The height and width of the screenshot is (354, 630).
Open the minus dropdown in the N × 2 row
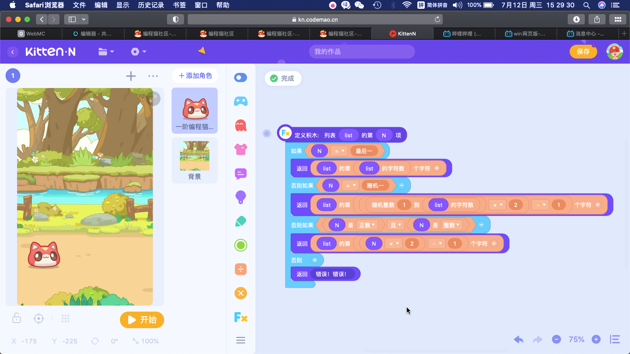click(436, 244)
